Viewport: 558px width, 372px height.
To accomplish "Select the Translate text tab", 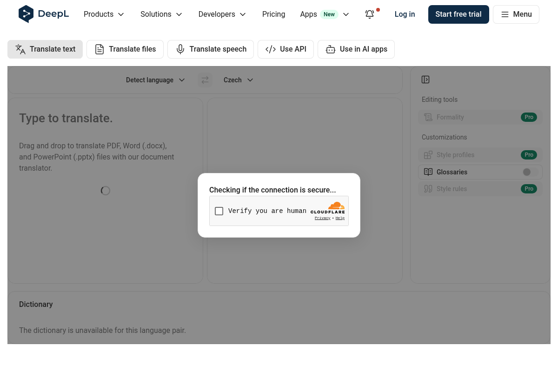I will tap(45, 49).
